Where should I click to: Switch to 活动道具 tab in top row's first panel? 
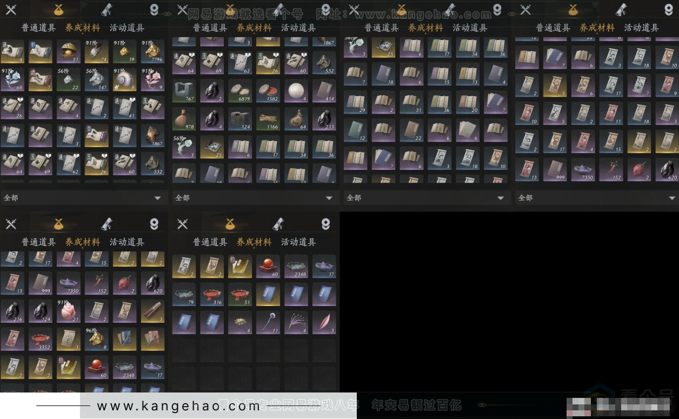point(127,28)
